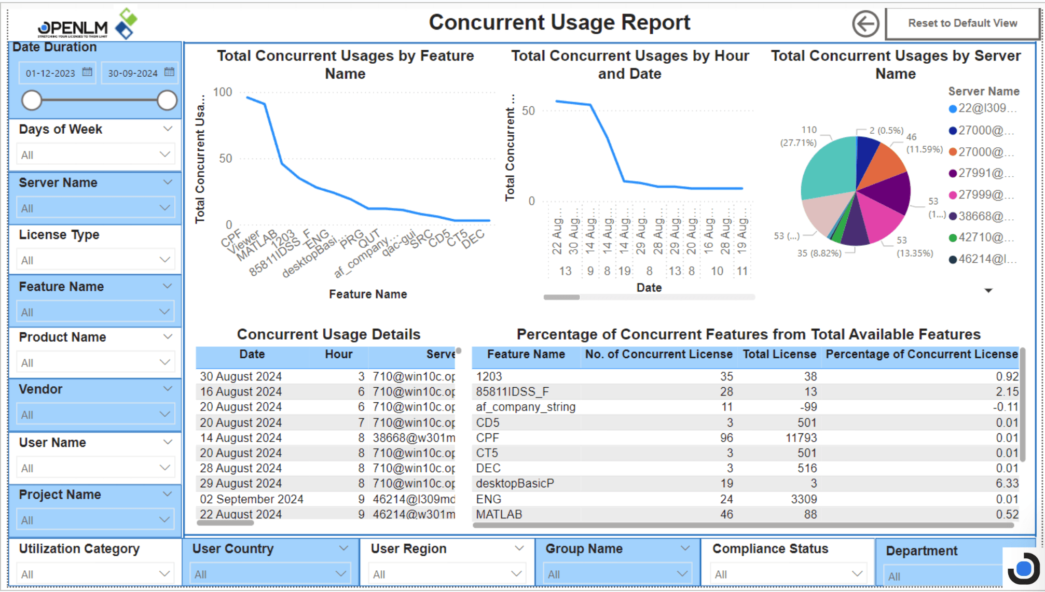Screen dimensions: 1045x592
Task: Click right handle of date slider
Action: pyautogui.click(x=167, y=100)
